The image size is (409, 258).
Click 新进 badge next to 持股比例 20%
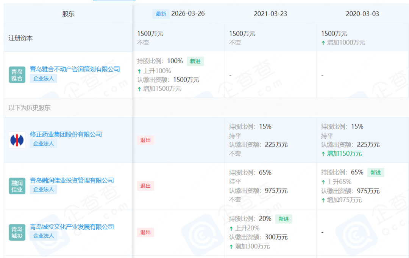click(x=284, y=219)
